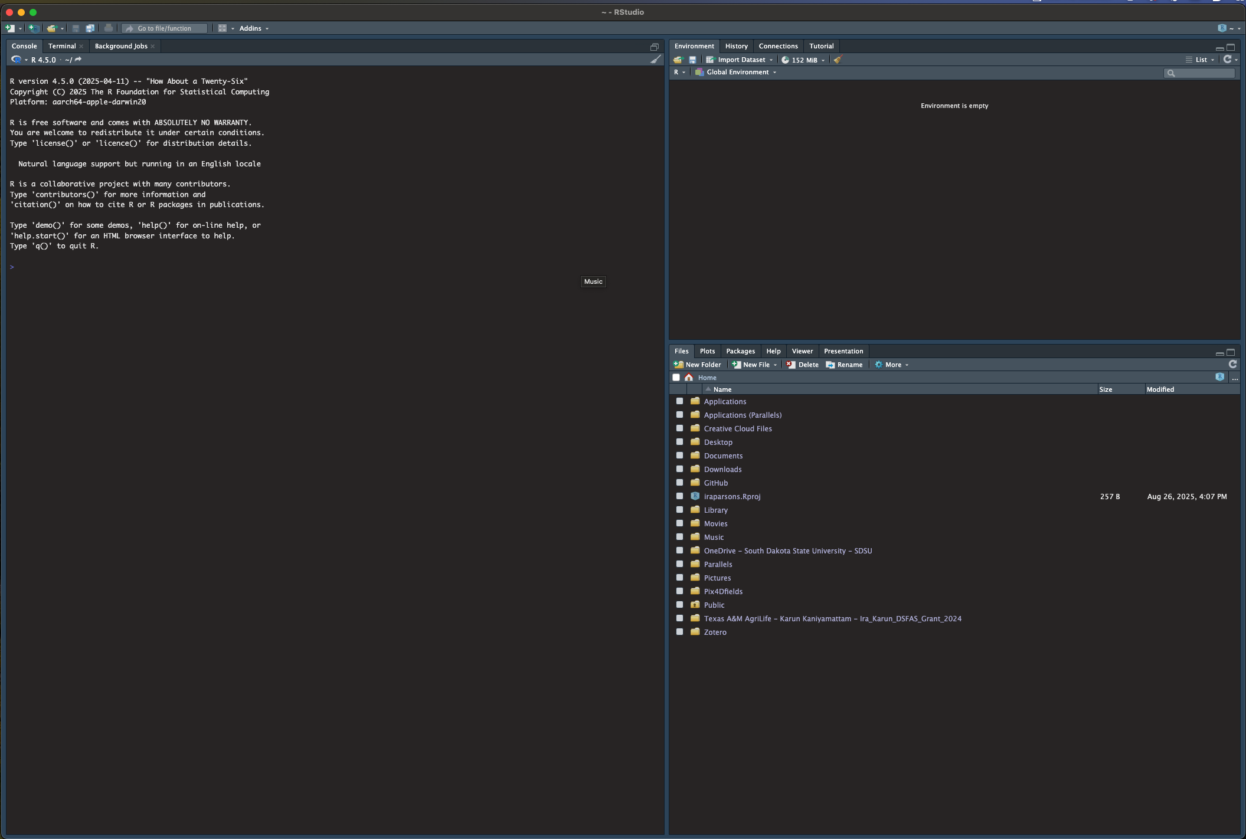Switch to the Background Jobs tab
This screenshot has height=839, width=1246.
[x=121, y=46]
